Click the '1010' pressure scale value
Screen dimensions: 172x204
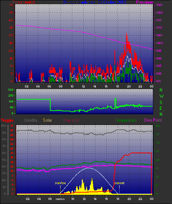(159, 28)
